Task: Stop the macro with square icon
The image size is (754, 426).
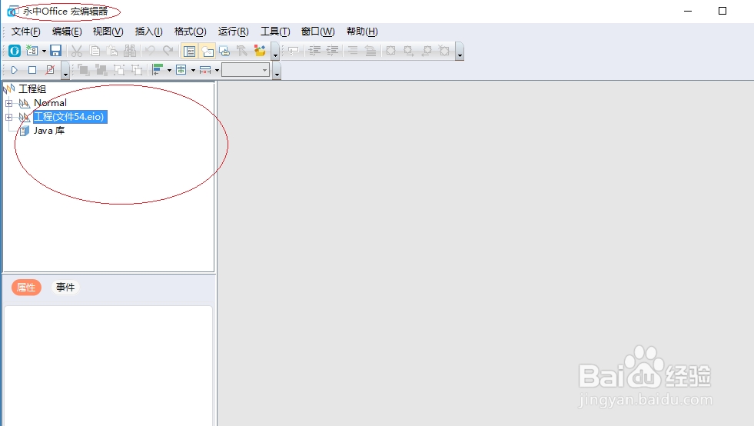Action: [x=32, y=70]
